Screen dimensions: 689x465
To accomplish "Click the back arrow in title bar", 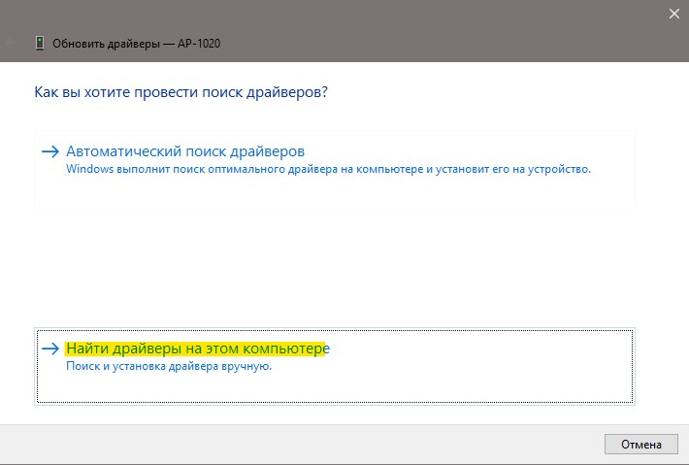I will [x=12, y=43].
